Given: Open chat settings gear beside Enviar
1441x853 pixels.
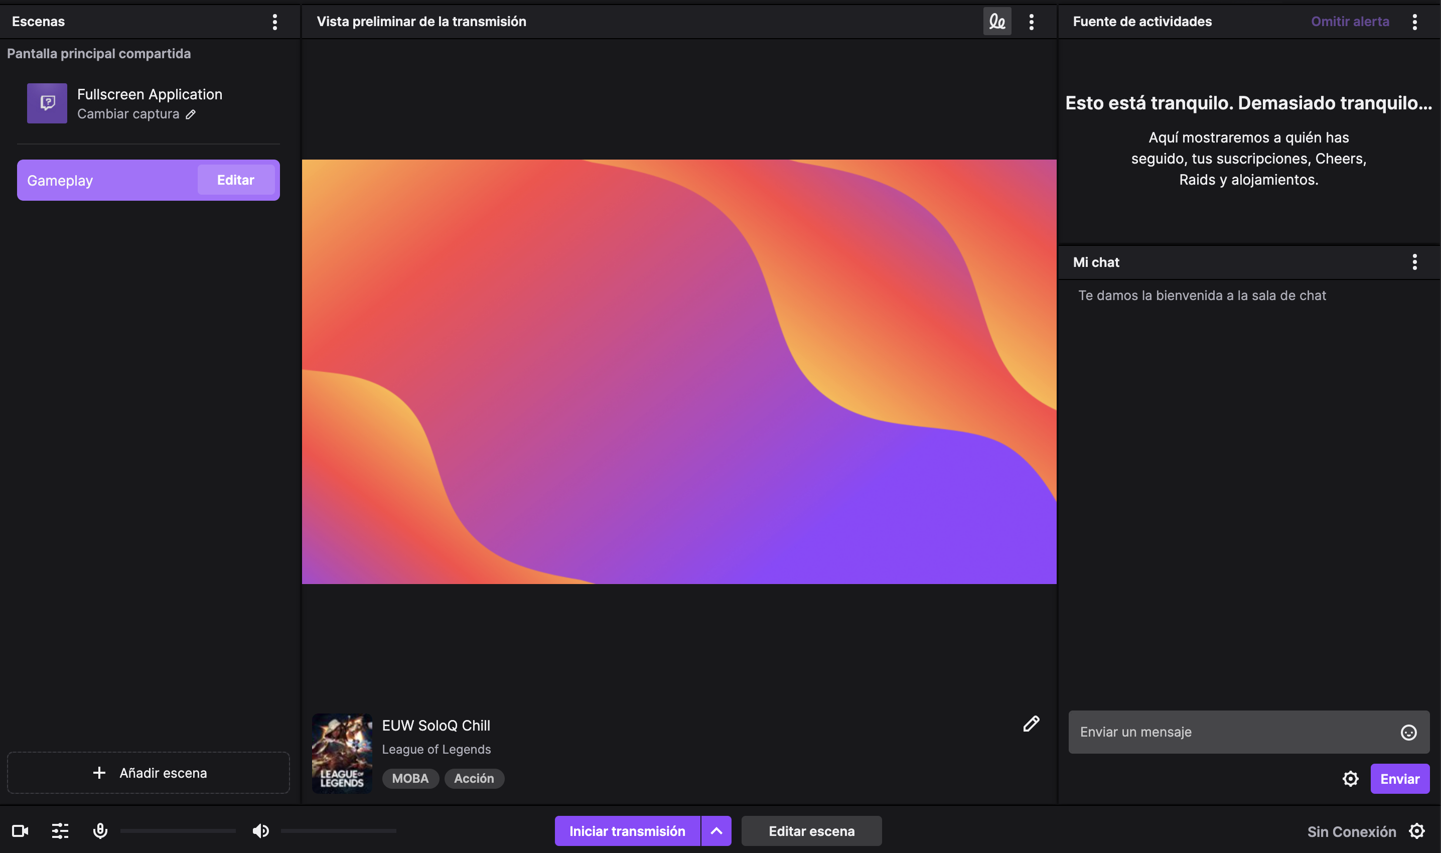Looking at the screenshot, I should (1350, 779).
